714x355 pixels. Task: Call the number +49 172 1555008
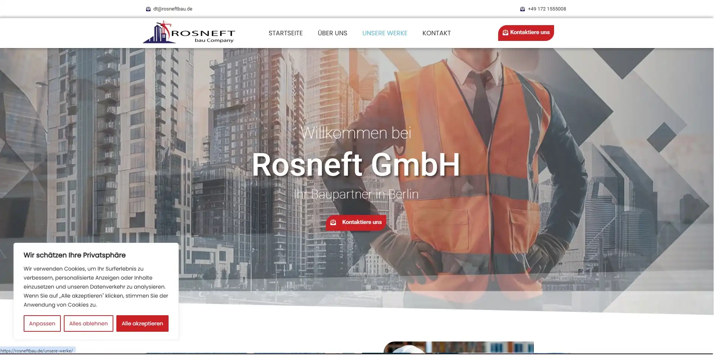coord(547,9)
